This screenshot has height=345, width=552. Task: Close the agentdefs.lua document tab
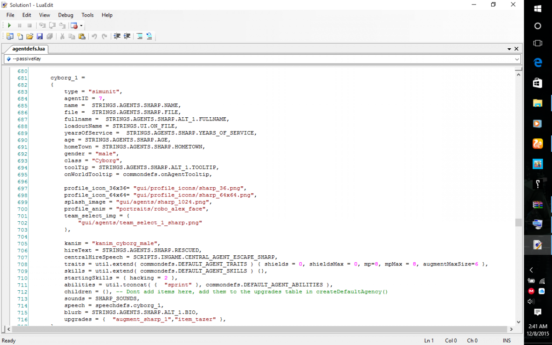click(x=517, y=49)
